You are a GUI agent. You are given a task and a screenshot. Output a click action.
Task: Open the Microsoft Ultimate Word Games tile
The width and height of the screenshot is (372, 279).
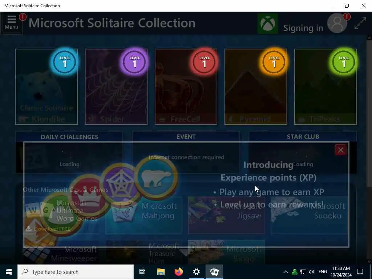(61, 215)
